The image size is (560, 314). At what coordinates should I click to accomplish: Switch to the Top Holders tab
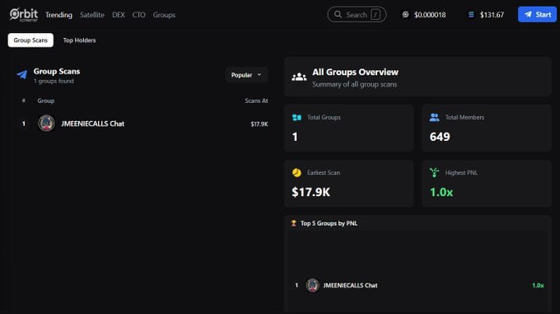click(79, 40)
